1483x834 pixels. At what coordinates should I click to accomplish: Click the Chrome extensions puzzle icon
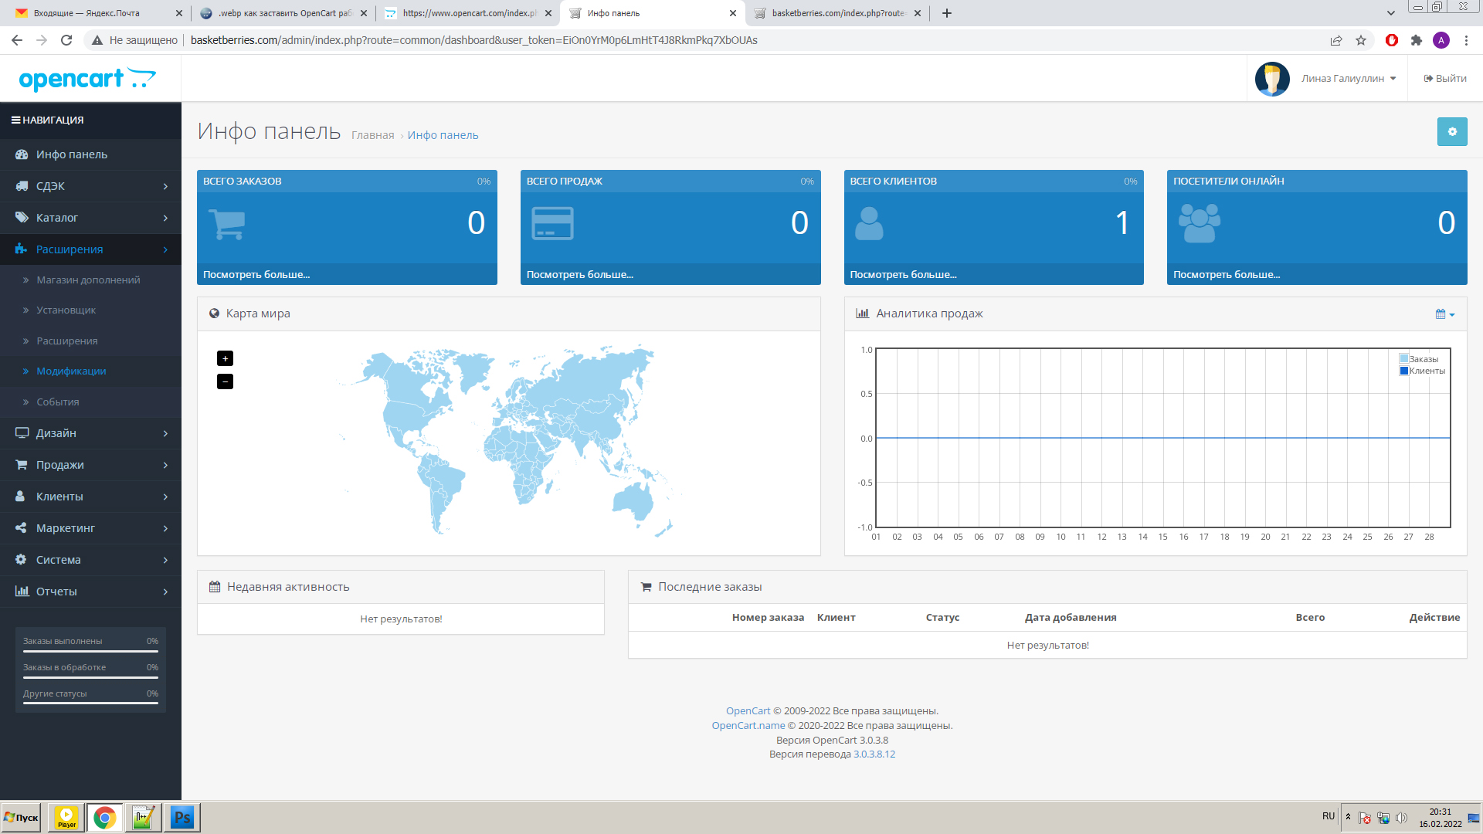click(1416, 40)
